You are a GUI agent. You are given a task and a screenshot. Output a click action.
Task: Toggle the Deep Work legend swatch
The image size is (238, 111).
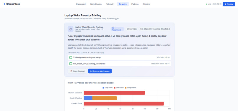(103, 88)
